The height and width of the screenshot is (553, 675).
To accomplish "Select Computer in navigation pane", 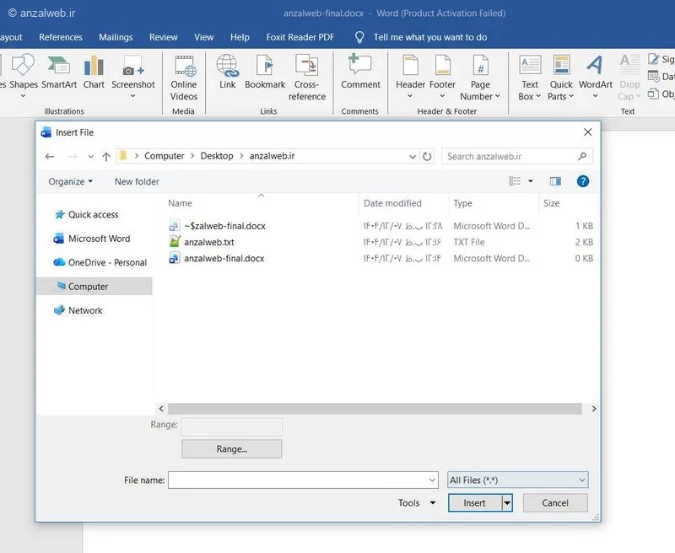I will (94, 287).
